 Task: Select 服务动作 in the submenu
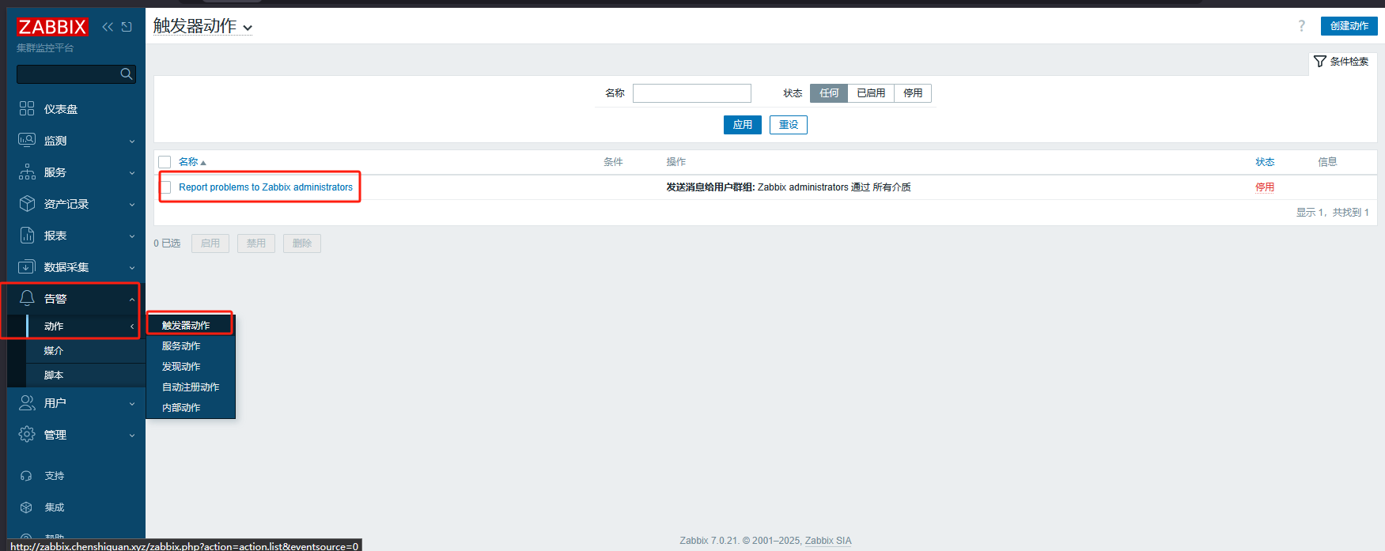(191, 345)
